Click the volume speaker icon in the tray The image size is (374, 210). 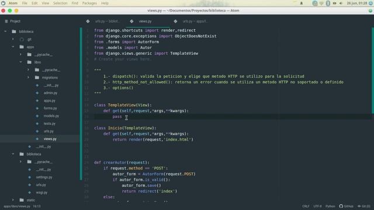coord(341,3)
